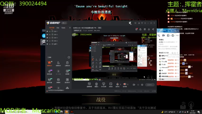The image size is (202, 114).
Task: Open the Windows notification center icon
Action: click(x=199, y=112)
